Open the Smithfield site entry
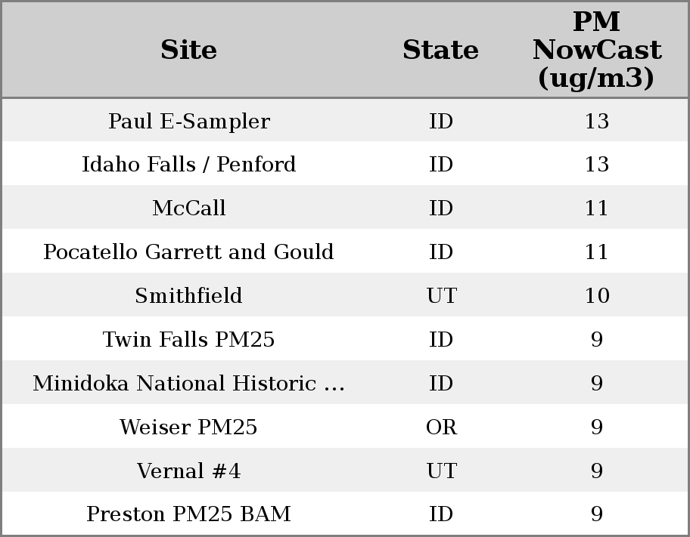Screen dimensions: 690x537 189,296
